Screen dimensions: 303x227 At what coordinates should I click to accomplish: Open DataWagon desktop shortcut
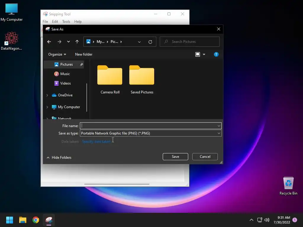tap(12, 41)
